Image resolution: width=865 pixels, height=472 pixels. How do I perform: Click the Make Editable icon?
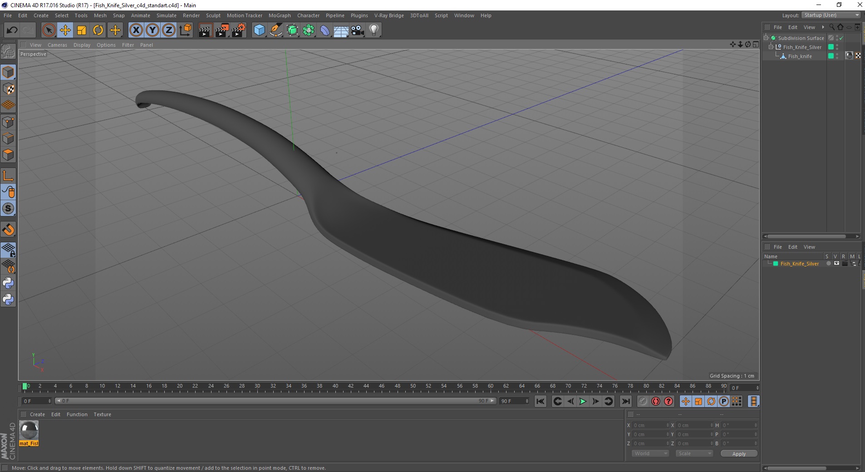[8, 52]
